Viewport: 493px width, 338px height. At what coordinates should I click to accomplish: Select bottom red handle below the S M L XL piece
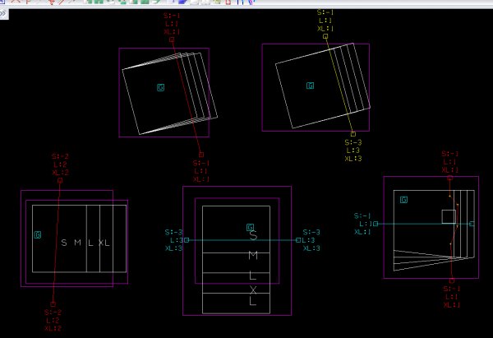[x=53, y=303]
